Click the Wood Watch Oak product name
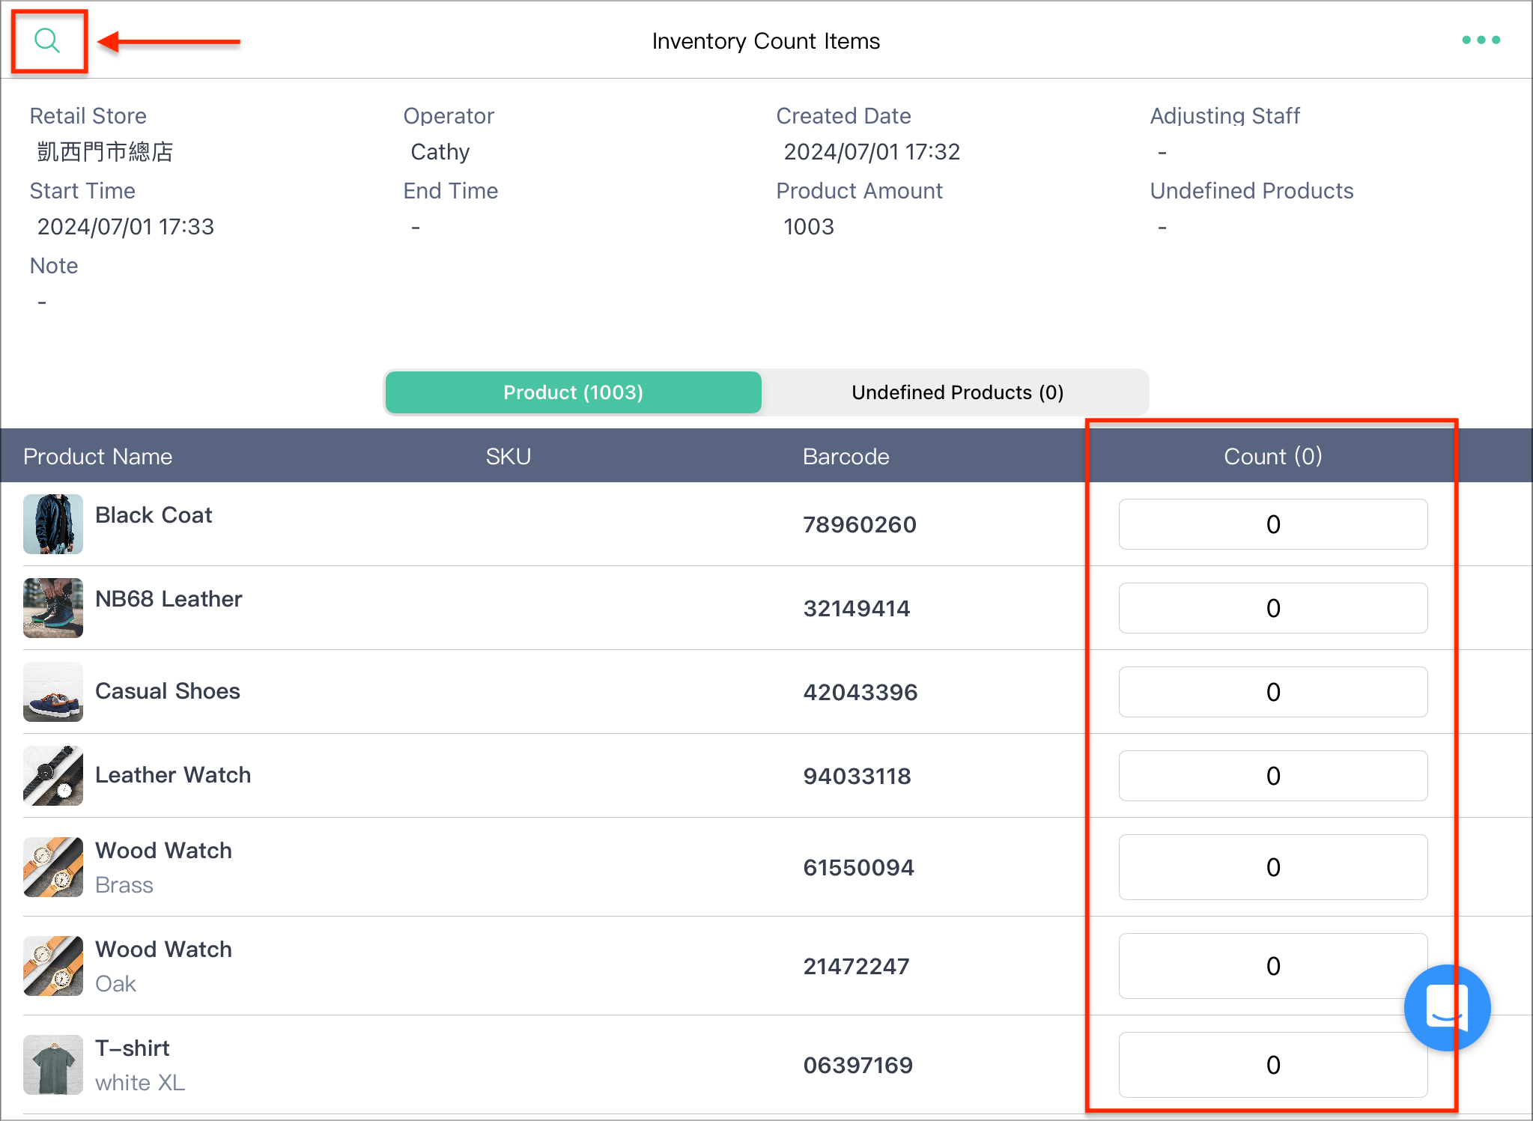 164,950
